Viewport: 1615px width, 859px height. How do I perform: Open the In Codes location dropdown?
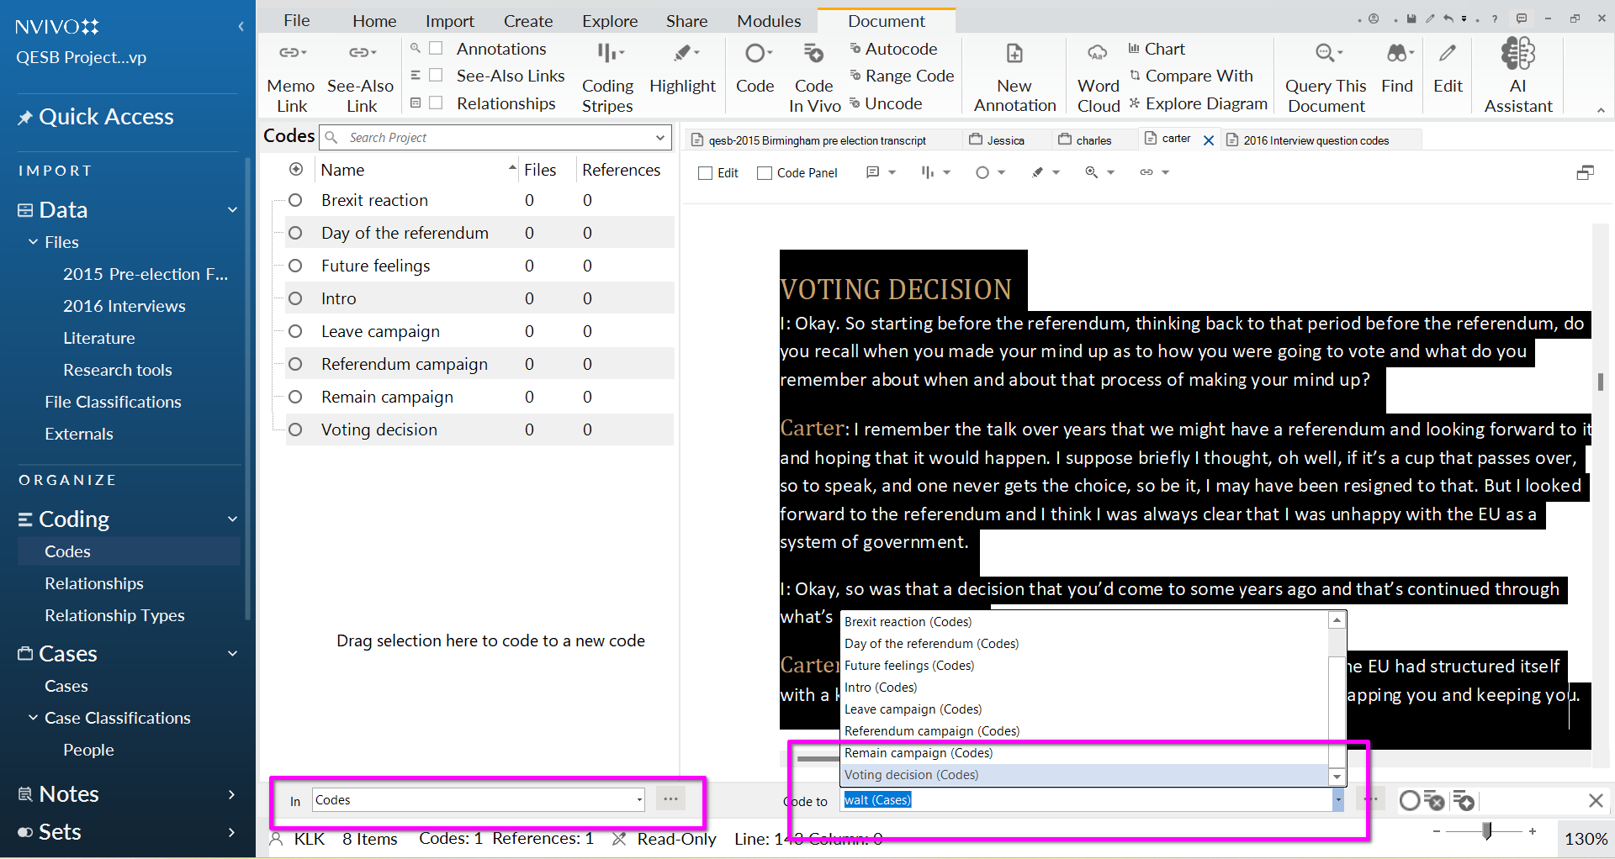point(639,800)
